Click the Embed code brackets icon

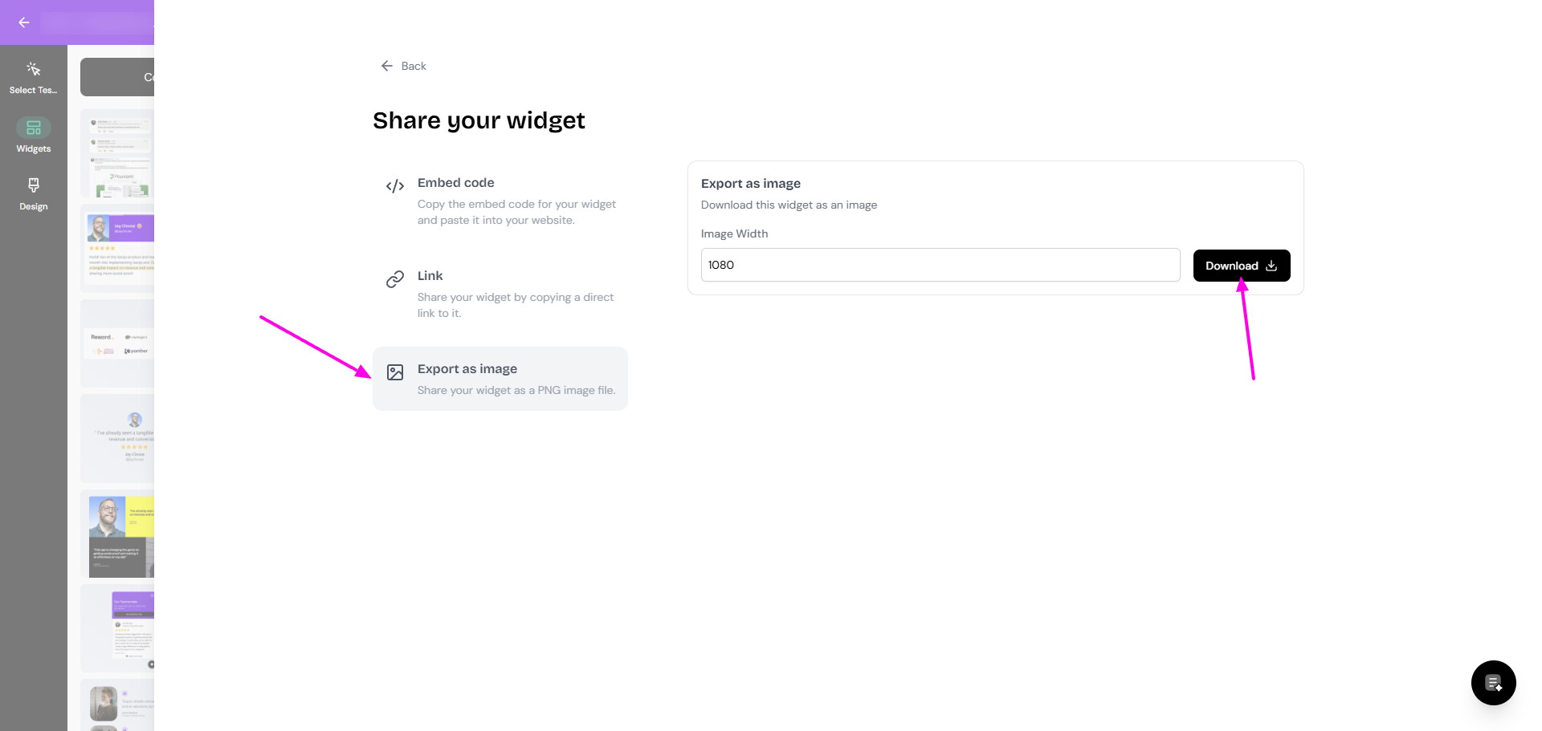point(395,186)
